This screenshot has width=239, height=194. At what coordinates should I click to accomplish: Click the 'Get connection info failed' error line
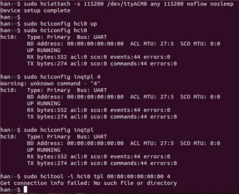point(88,183)
